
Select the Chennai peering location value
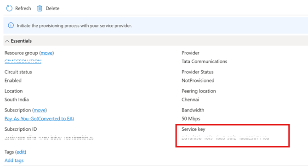click(190, 100)
